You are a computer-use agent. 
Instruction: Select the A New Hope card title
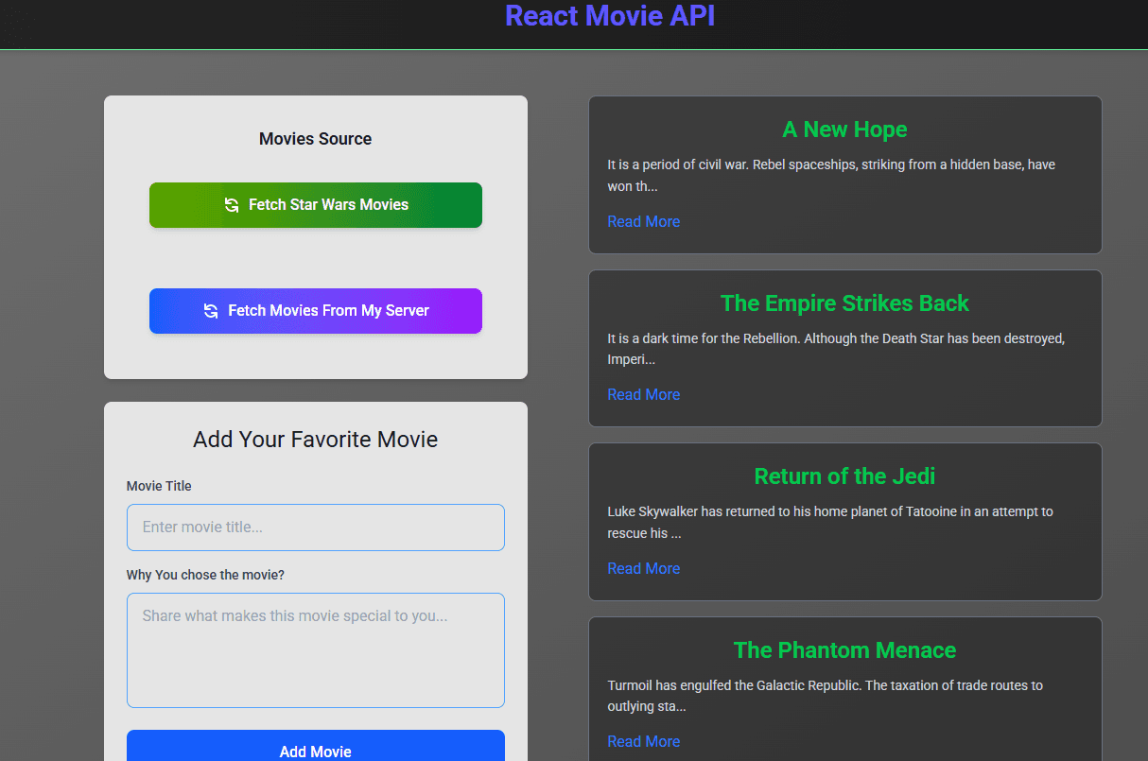[x=844, y=130]
